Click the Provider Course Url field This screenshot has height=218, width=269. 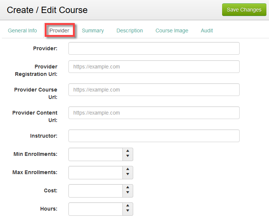point(154,90)
